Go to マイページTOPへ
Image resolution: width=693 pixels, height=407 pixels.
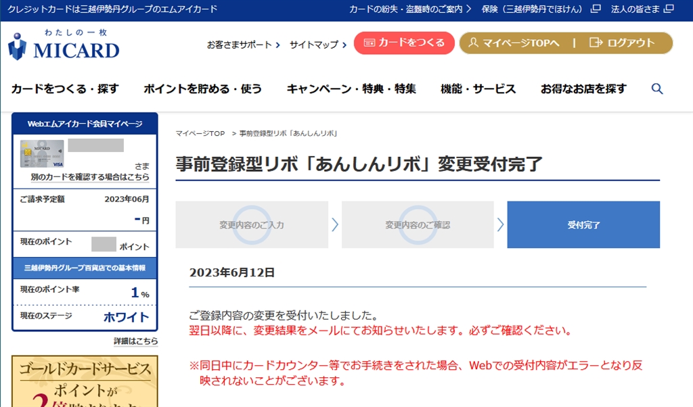click(514, 43)
